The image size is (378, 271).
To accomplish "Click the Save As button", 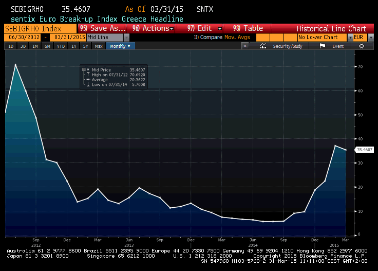I will coord(103,28).
